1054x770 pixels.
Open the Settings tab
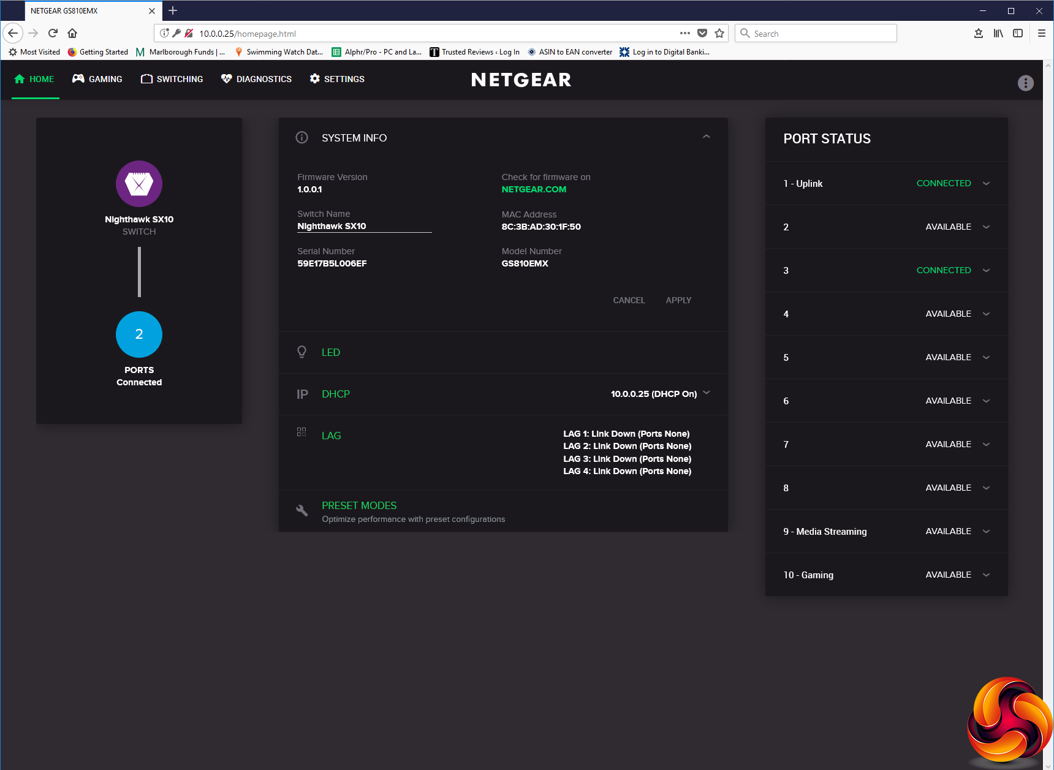click(337, 79)
